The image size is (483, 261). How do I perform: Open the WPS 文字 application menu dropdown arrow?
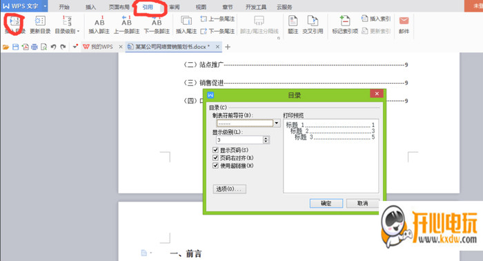(46, 6)
